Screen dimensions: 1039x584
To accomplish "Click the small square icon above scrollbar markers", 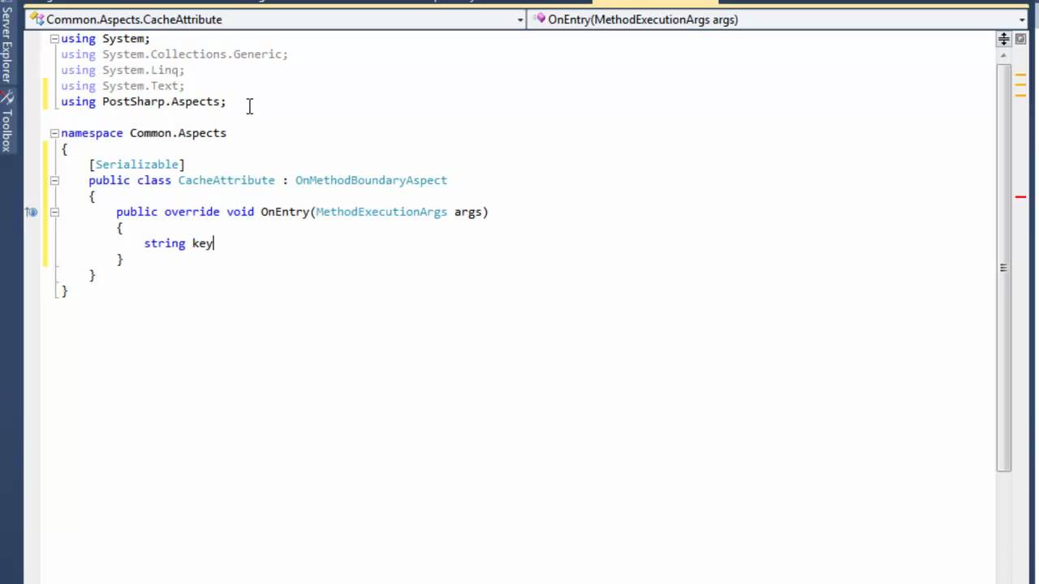I will coord(1020,39).
